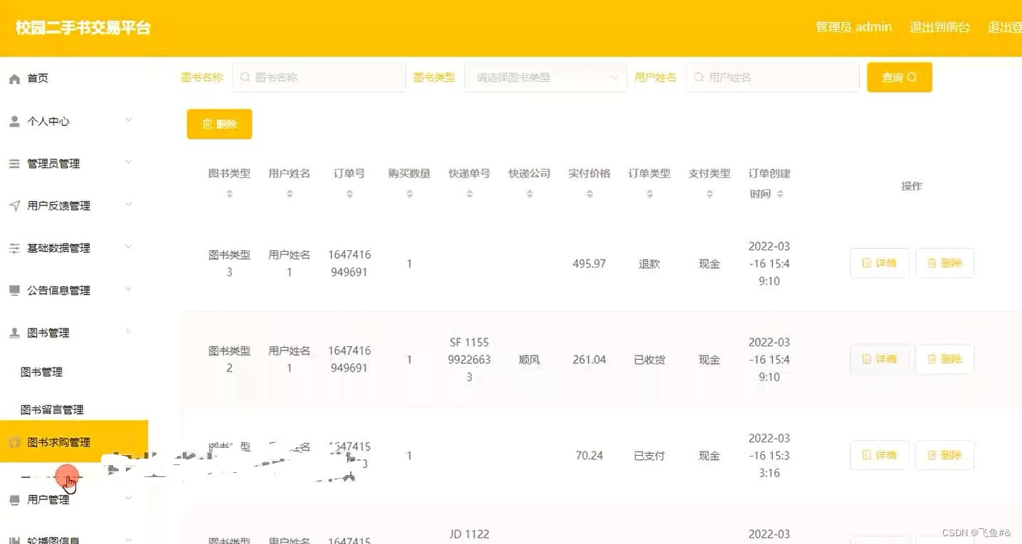The height and width of the screenshot is (544, 1022).
Task: Click the 已支付 order type cell
Action: (649, 456)
